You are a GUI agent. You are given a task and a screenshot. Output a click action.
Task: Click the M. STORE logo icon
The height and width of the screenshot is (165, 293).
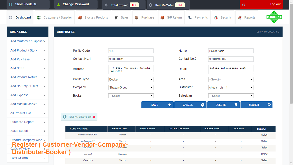(274, 17)
